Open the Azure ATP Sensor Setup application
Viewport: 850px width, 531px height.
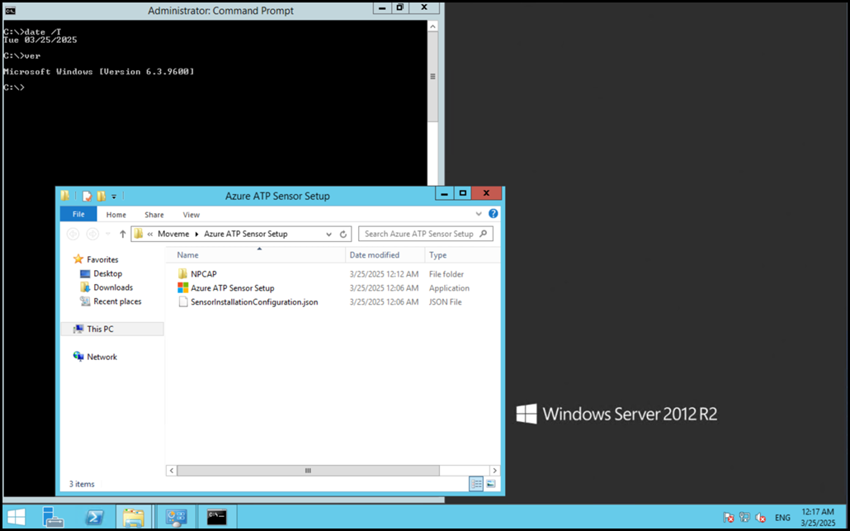232,288
